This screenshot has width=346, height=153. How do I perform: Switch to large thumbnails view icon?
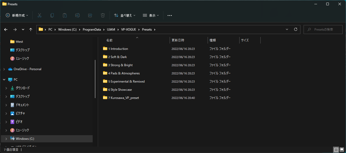[x=342, y=150]
